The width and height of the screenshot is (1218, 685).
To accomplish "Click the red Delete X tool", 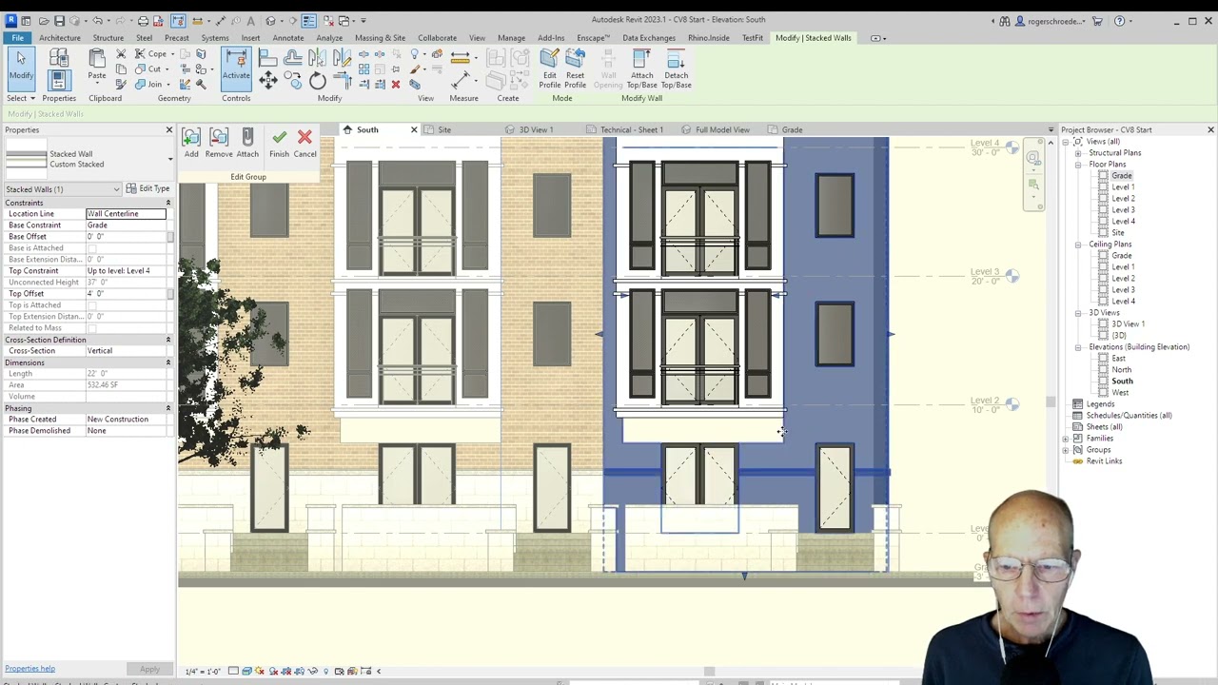I will [396, 85].
